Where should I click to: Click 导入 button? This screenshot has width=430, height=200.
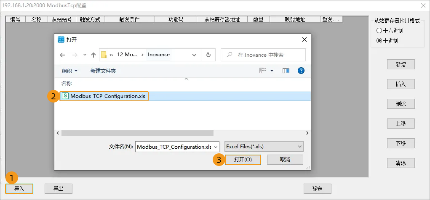[19, 189]
